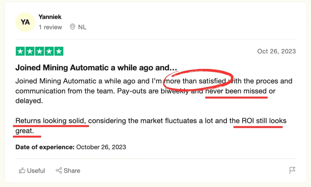This screenshot has width=311, height=187.
Task: Click the Oct 26, 2023 date
Action: point(276,51)
